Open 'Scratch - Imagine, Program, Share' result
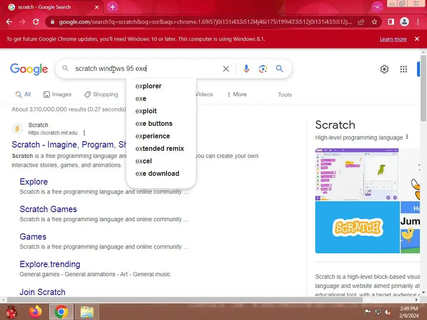Image resolution: width=427 pixels, height=320 pixels. (69, 145)
